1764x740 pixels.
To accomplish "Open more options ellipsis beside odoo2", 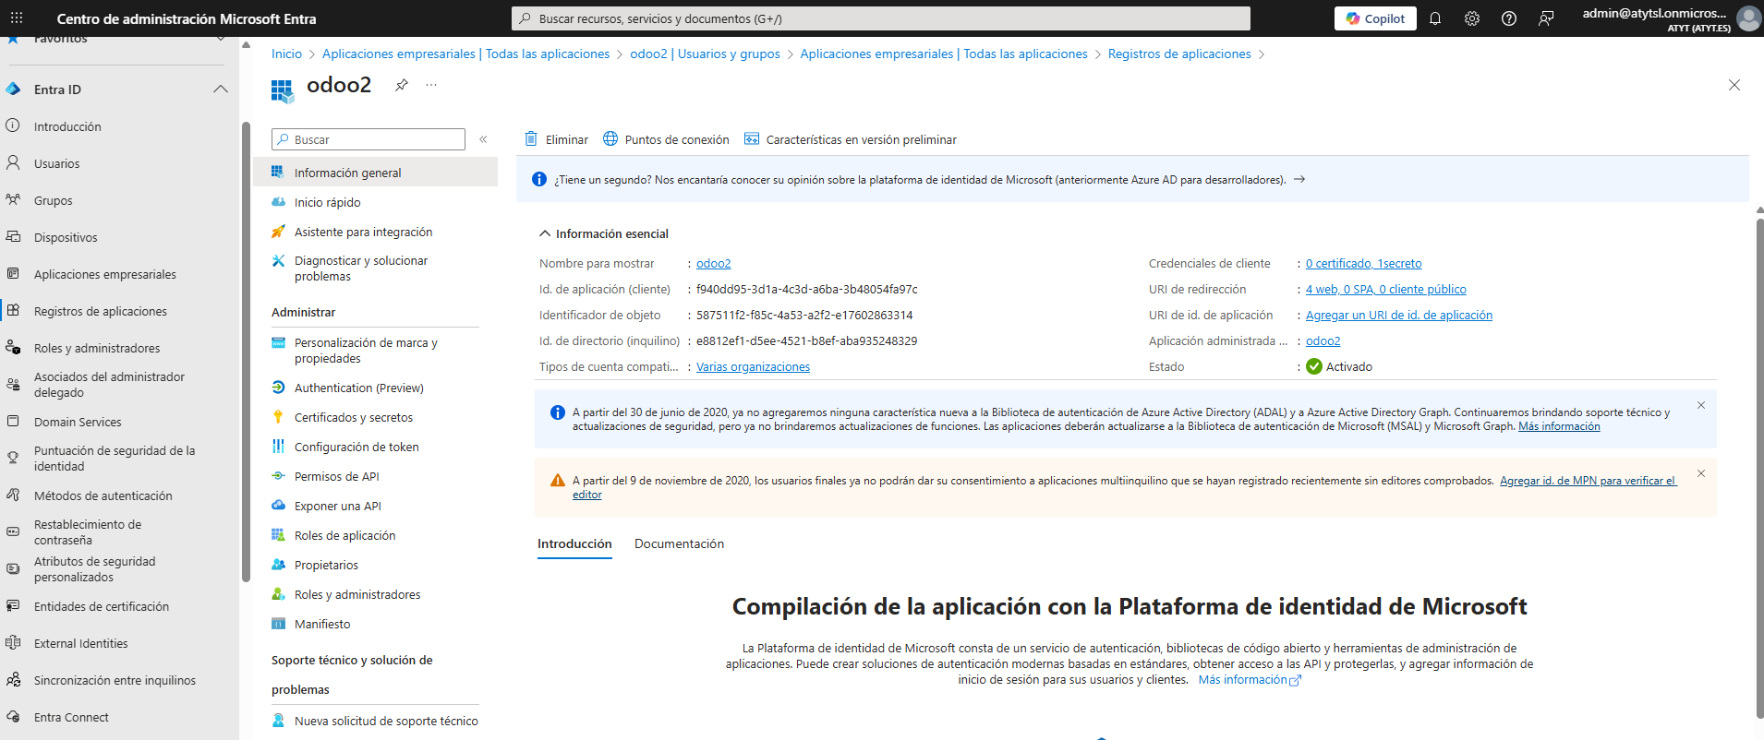I will click(x=431, y=85).
